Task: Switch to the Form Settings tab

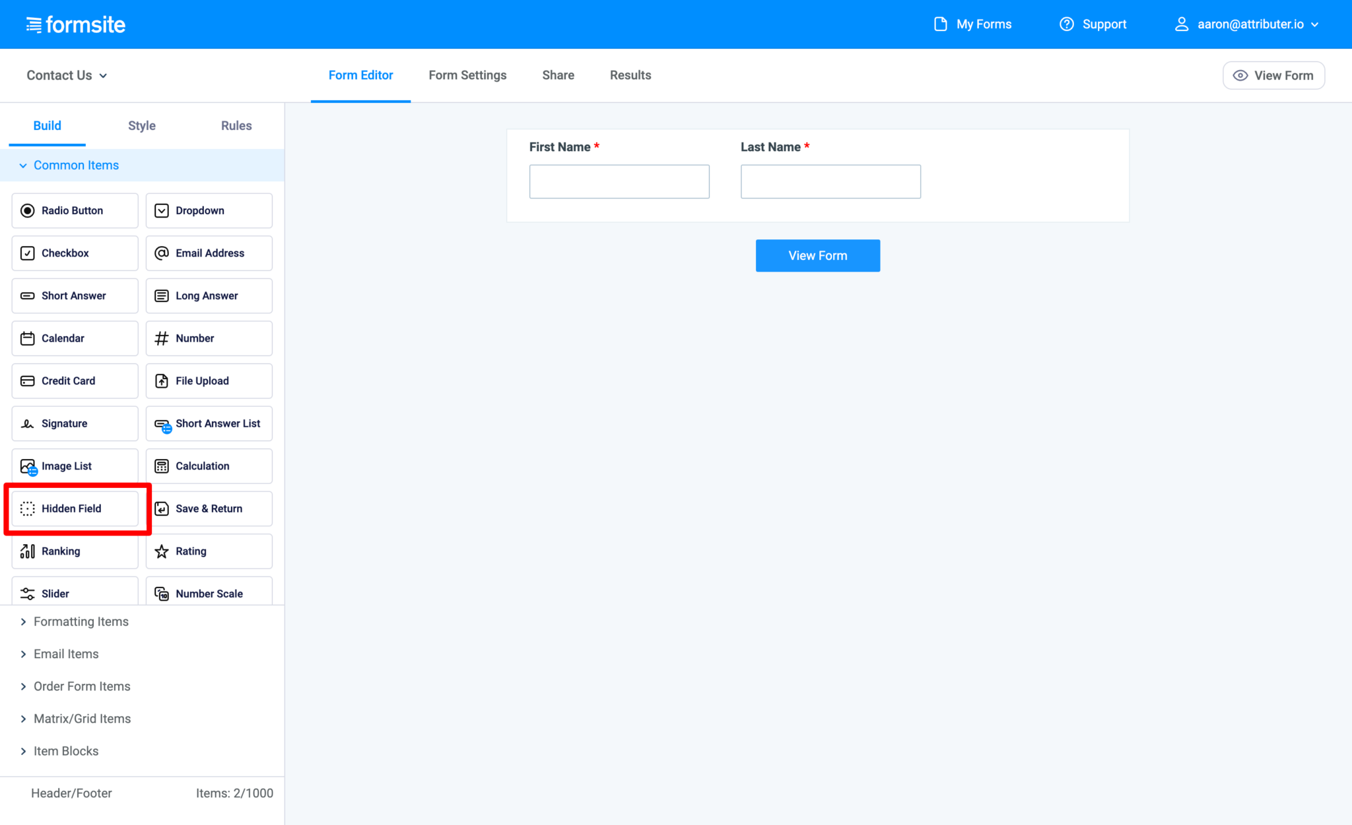Action: click(467, 75)
